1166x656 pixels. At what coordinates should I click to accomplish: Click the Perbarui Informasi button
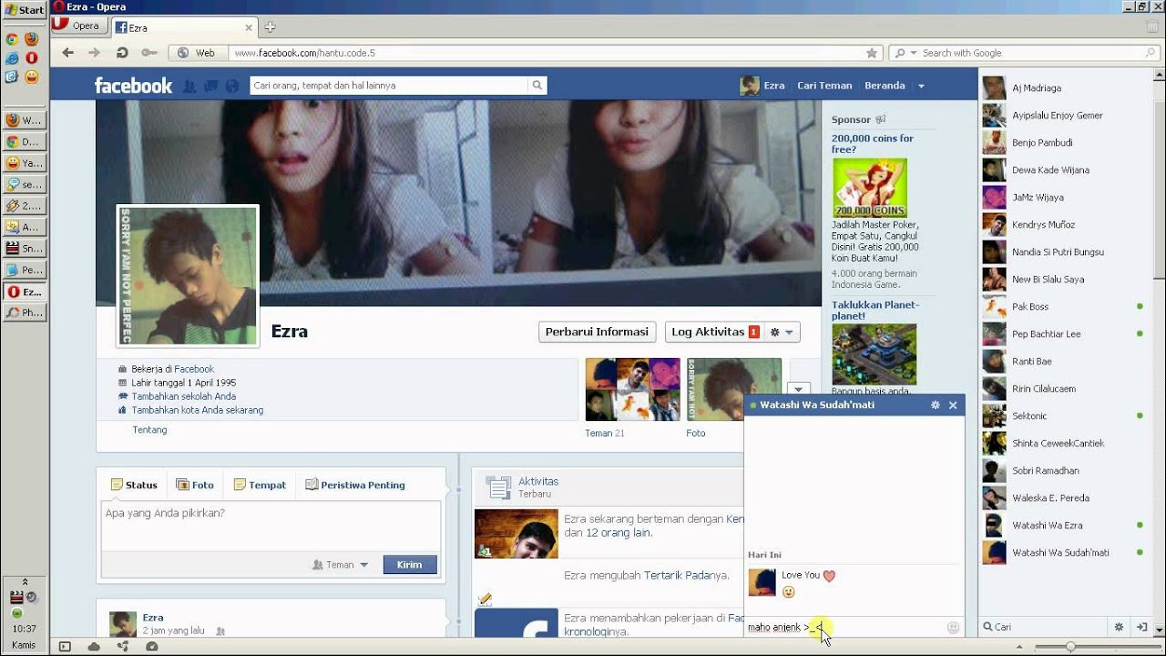click(x=597, y=333)
